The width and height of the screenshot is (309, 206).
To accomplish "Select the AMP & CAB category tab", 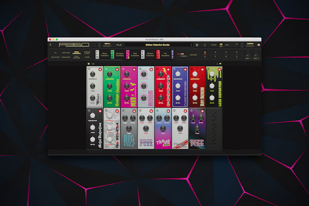I will tap(66, 53).
